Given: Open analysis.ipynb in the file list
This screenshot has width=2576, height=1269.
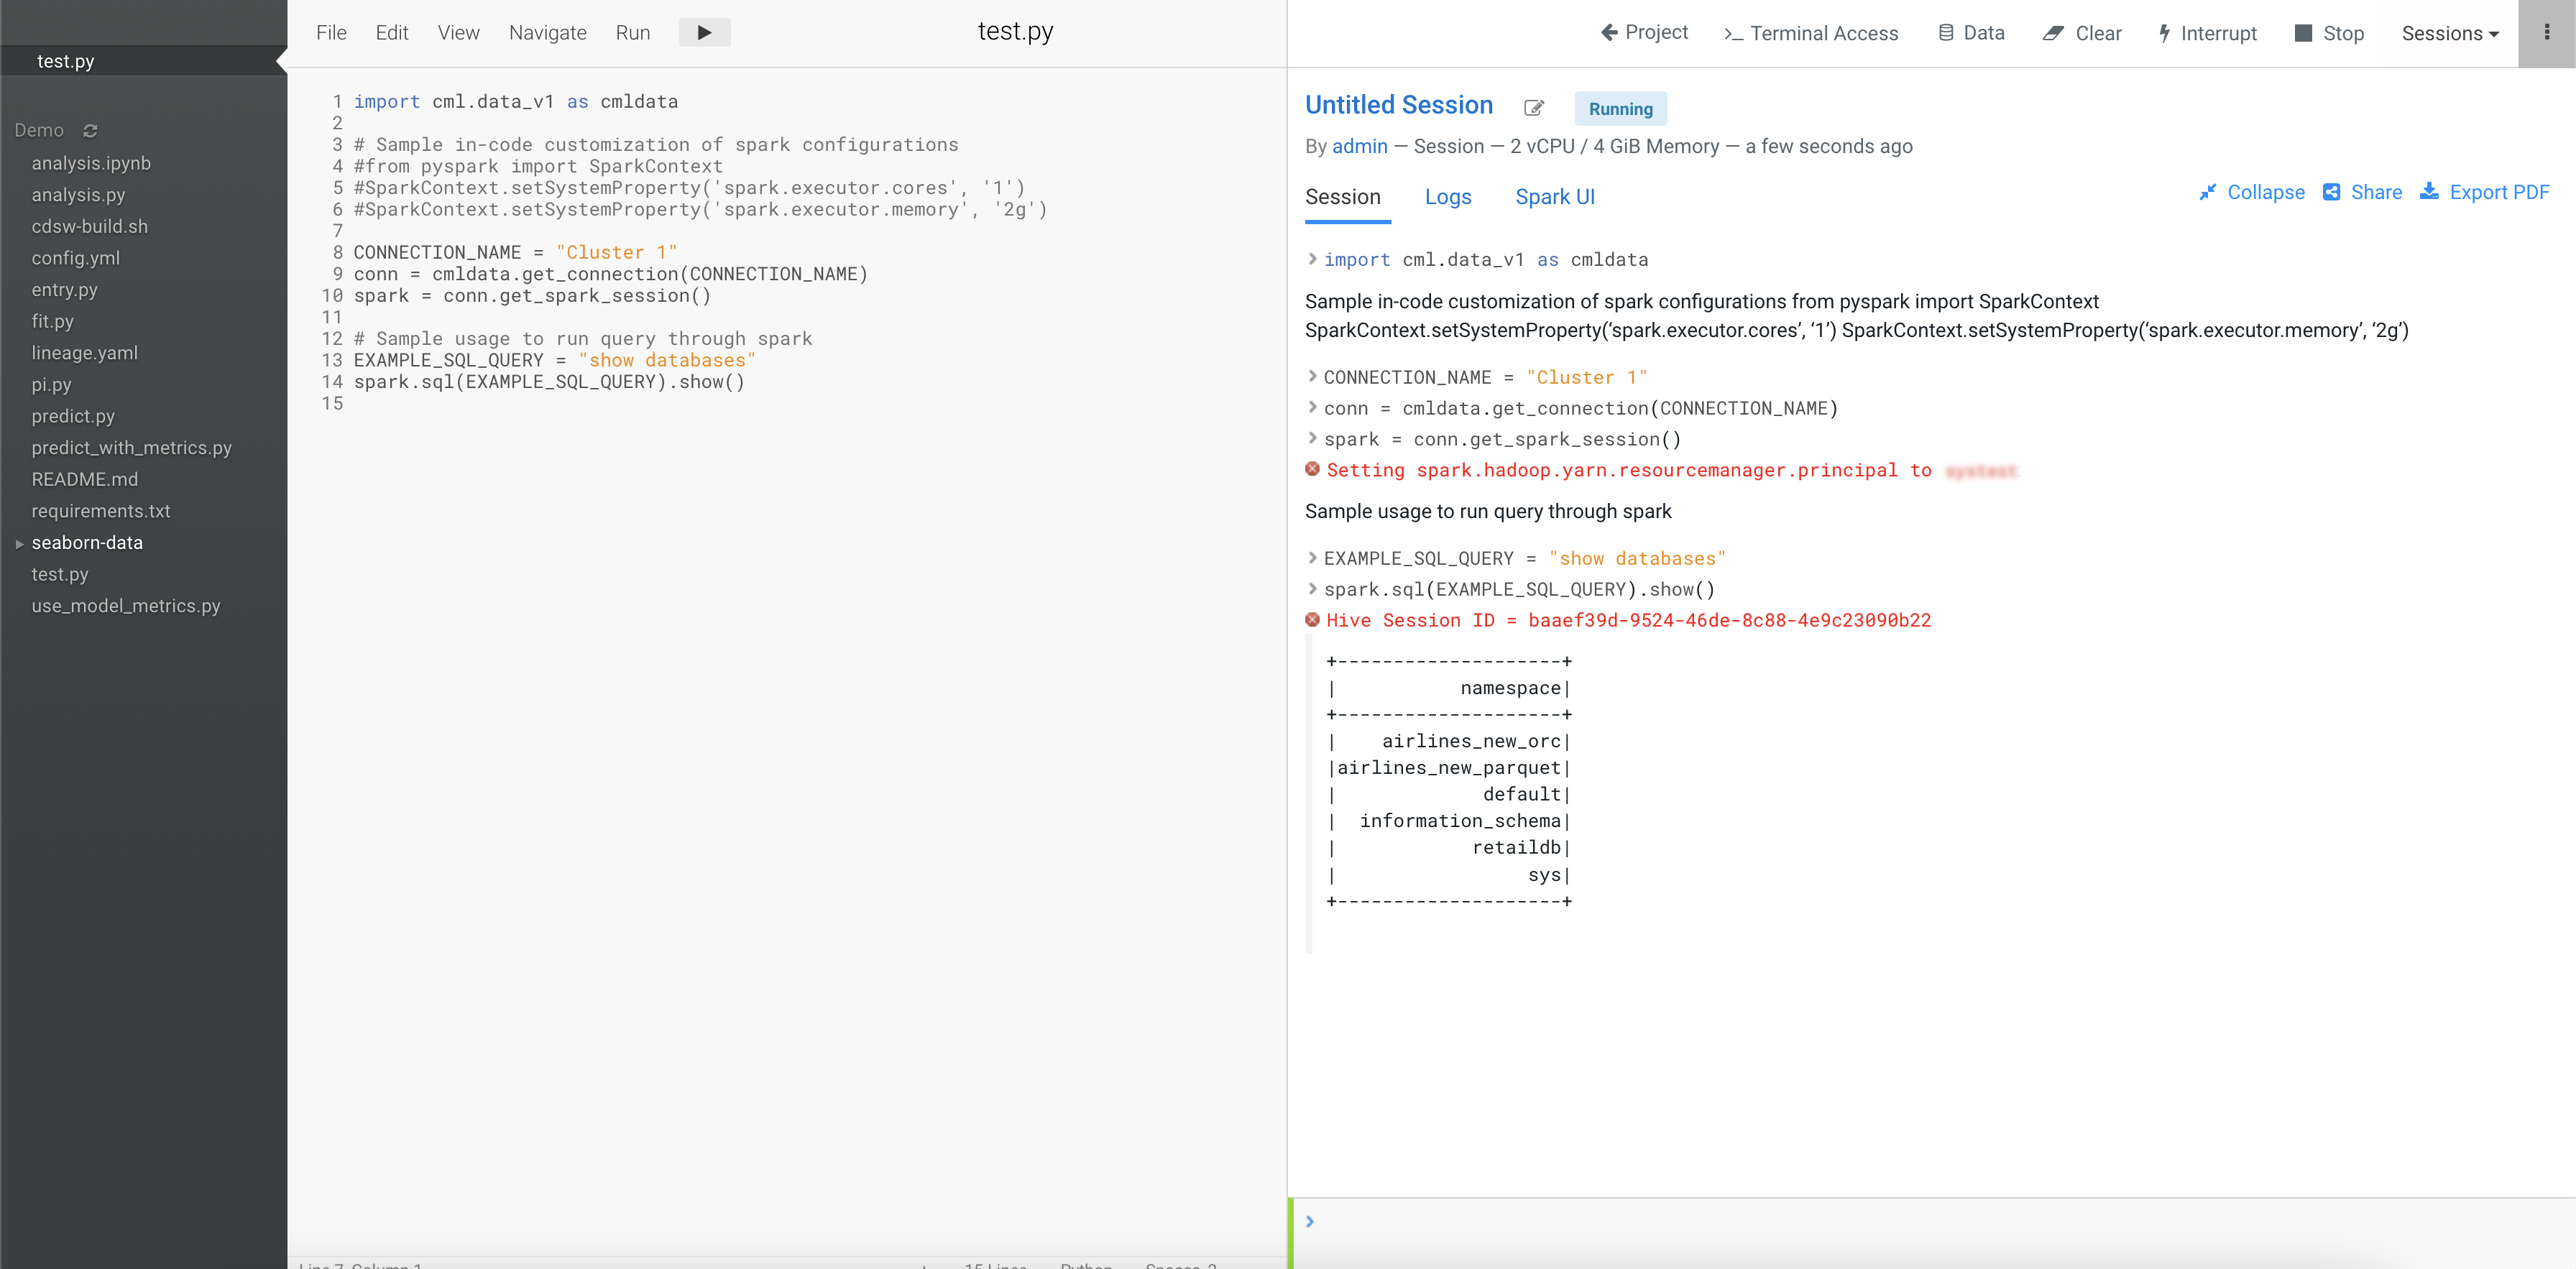Looking at the screenshot, I should pos(91,163).
